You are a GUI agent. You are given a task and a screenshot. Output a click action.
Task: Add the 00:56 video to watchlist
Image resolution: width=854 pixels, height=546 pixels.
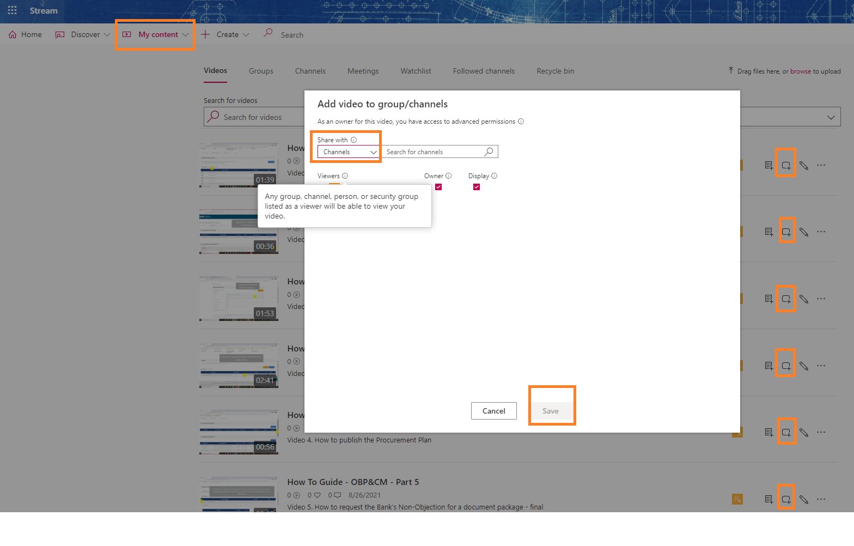pyautogui.click(x=768, y=432)
